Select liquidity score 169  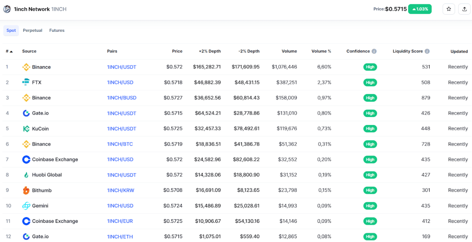click(426, 236)
